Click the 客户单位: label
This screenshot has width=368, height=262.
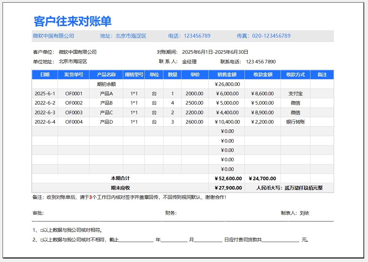point(44,52)
